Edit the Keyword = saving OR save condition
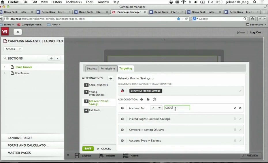Image resolution: width=268 pixels, height=163 pixels. click(x=240, y=130)
